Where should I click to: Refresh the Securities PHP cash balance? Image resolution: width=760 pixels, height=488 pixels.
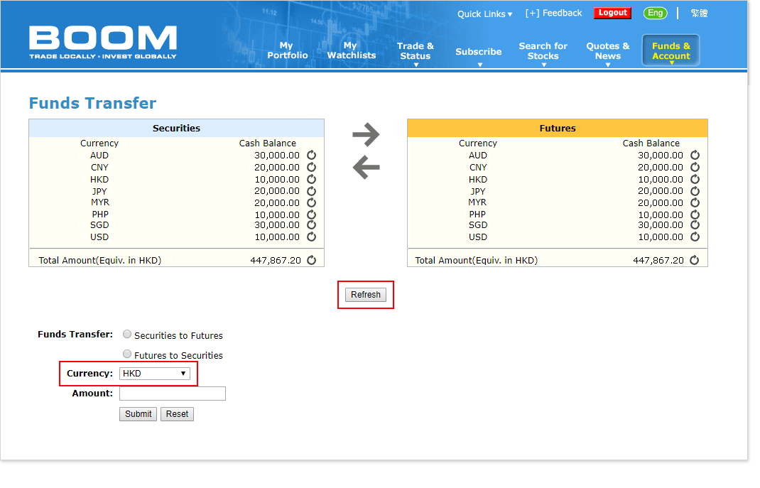[312, 215]
